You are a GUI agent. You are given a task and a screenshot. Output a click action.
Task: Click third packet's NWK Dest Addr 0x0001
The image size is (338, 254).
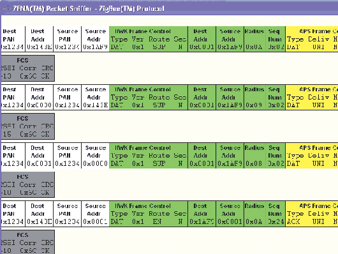click(202, 156)
